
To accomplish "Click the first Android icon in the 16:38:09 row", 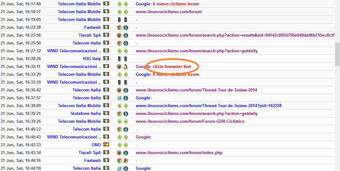I will pos(119,106).
